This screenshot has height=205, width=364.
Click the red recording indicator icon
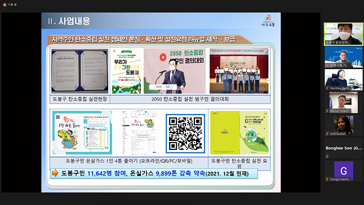click(4, 5)
